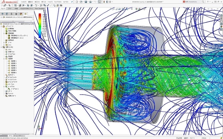Select the compressor rotating region item
The width and height of the screenshot is (223, 139).
click(17, 36)
